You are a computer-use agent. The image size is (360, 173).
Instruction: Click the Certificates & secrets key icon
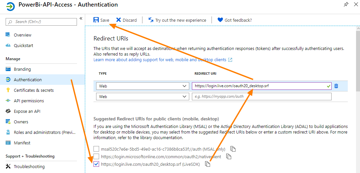point(8,90)
